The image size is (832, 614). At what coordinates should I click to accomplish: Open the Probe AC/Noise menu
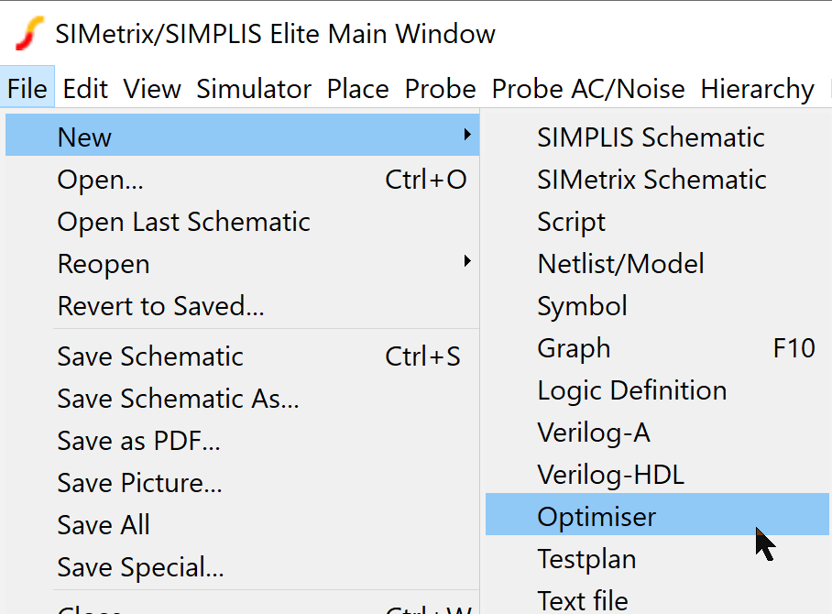click(x=588, y=89)
